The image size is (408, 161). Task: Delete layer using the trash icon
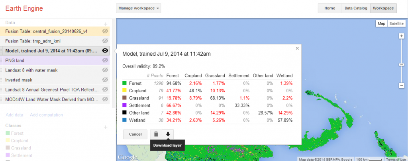[x=156, y=134]
